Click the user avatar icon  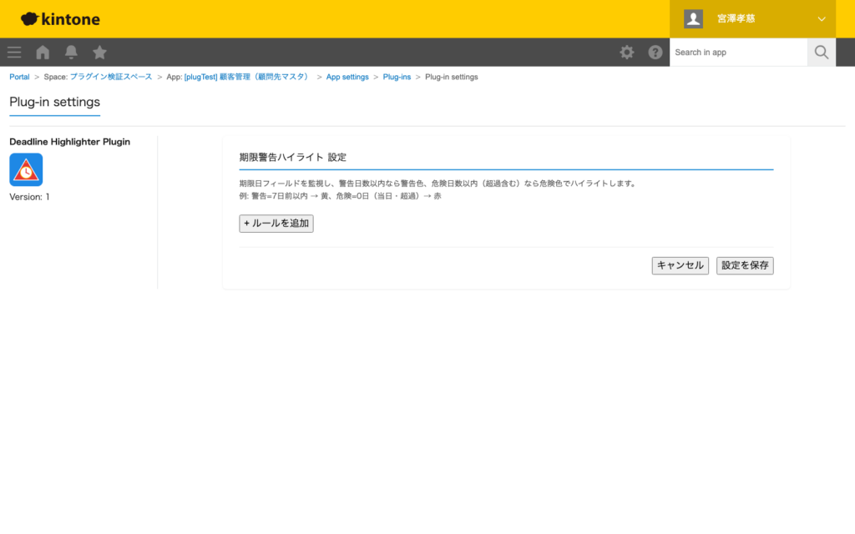(x=693, y=18)
